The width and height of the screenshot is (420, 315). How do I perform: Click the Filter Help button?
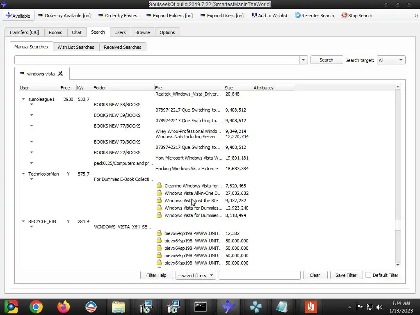(156, 275)
